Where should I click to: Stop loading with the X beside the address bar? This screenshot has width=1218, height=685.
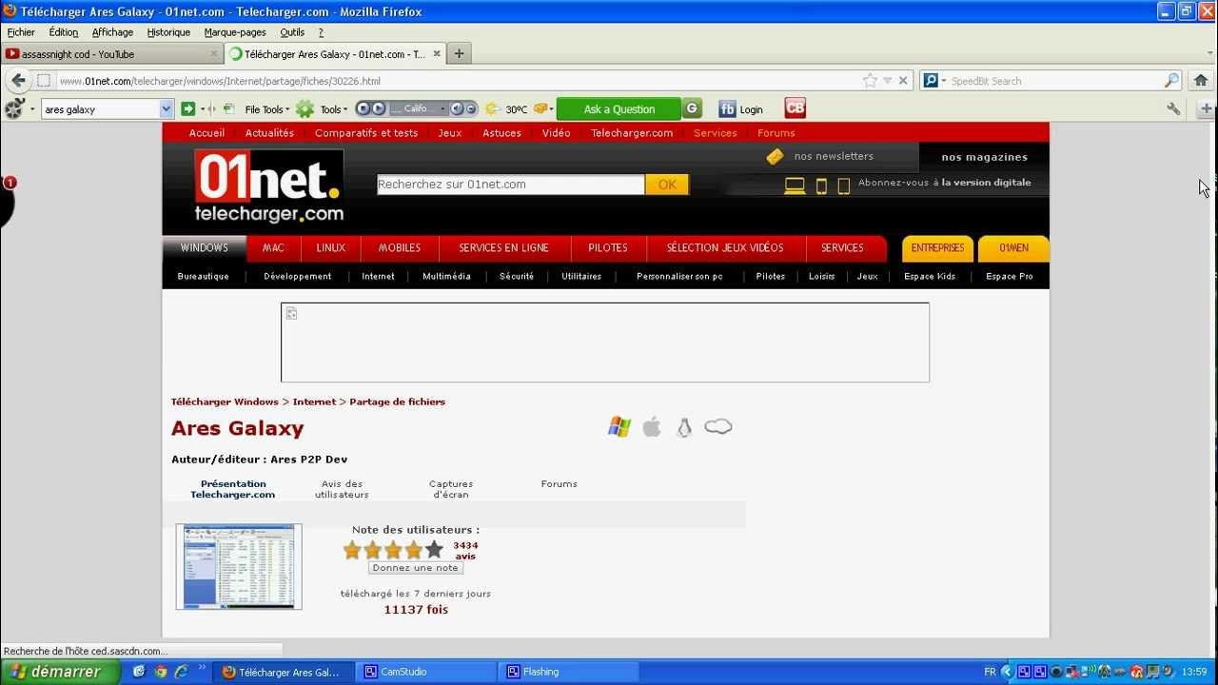coord(903,81)
